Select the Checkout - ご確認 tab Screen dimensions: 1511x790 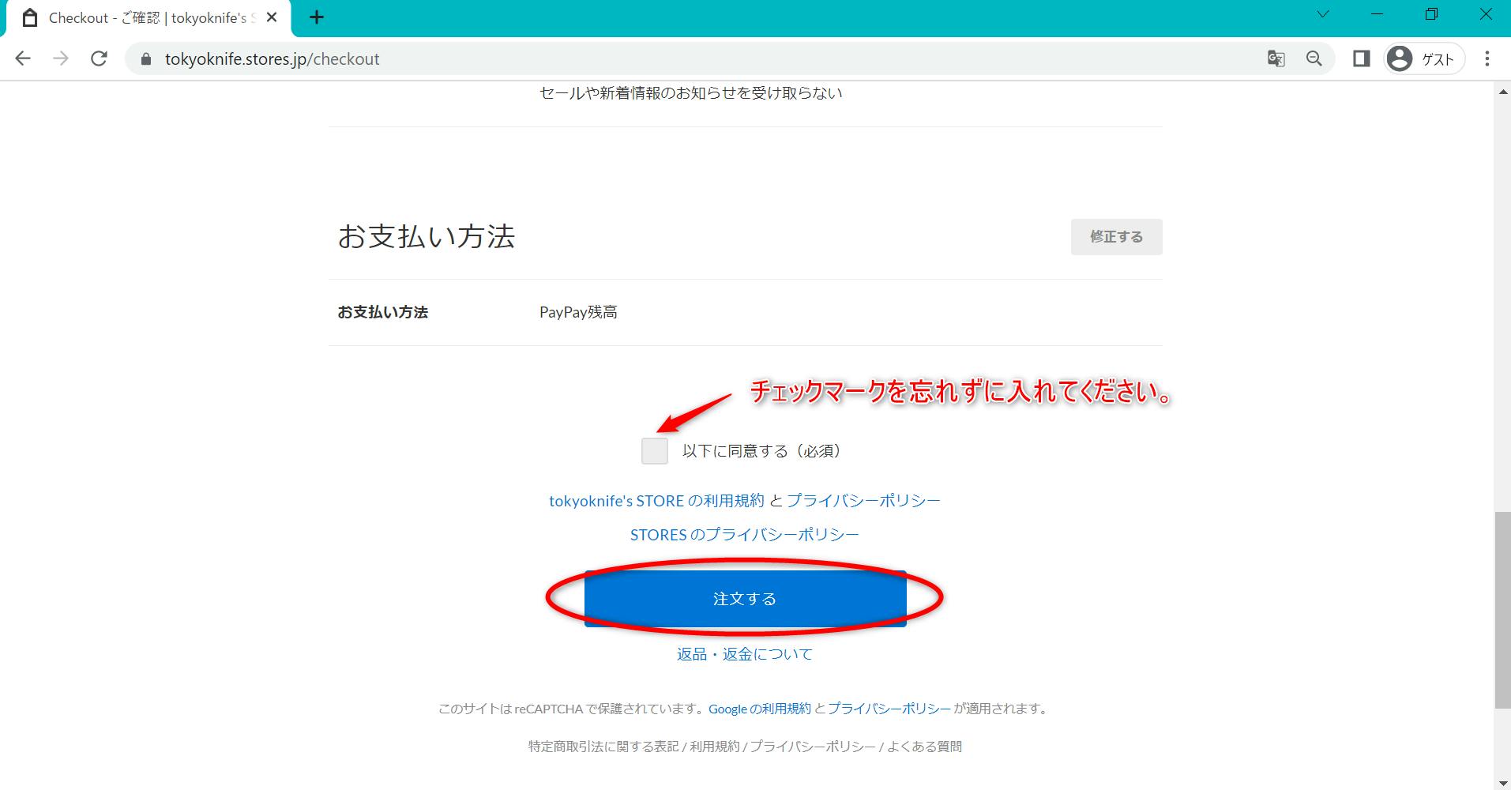[148, 18]
